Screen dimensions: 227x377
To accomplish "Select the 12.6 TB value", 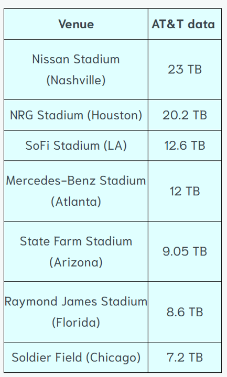I will click(x=185, y=146).
